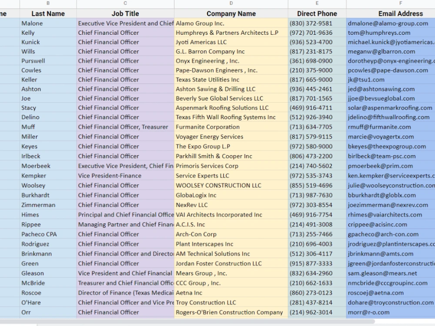Click phone number (806) 473-2200
The width and height of the screenshot is (435, 326).
pyautogui.click(x=317, y=156)
